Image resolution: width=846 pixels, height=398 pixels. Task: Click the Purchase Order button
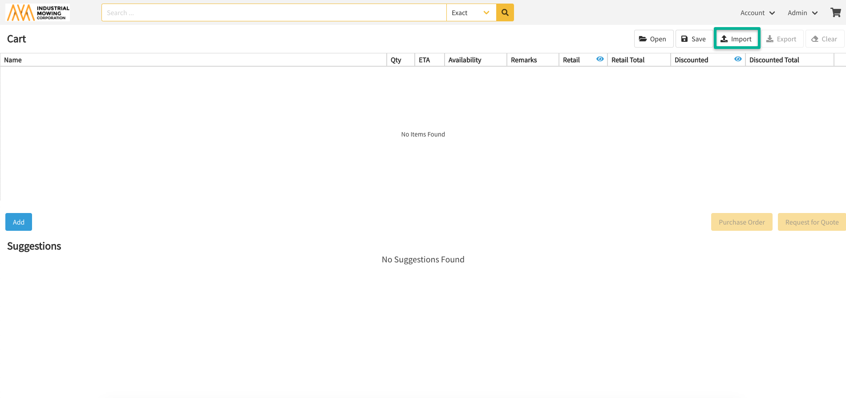(741, 222)
